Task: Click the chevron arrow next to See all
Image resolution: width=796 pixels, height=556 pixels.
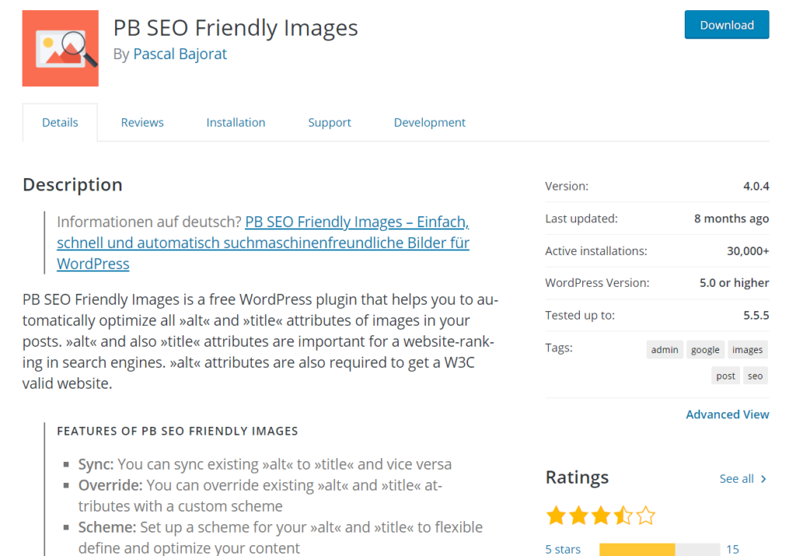Action: [763, 479]
